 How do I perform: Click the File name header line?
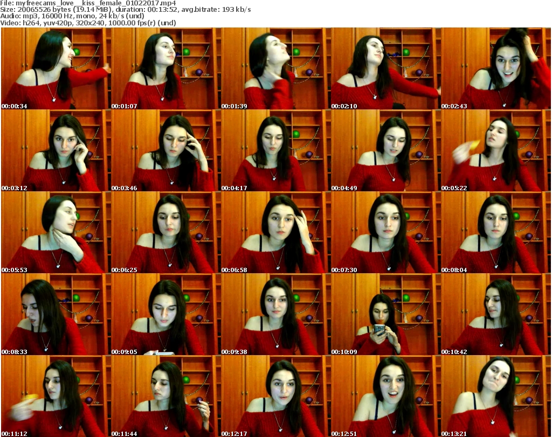[88, 3]
